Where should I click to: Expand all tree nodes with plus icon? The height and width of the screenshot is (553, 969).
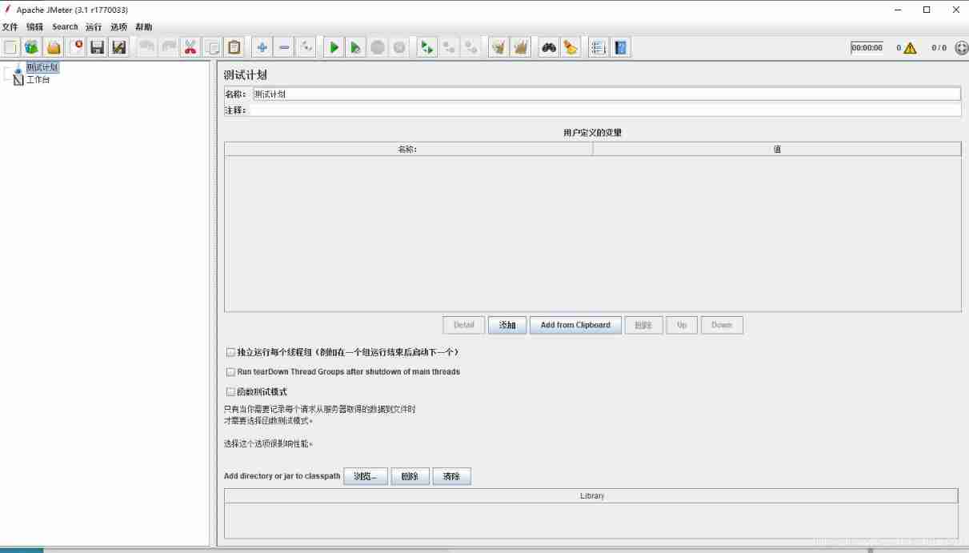(x=262, y=47)
